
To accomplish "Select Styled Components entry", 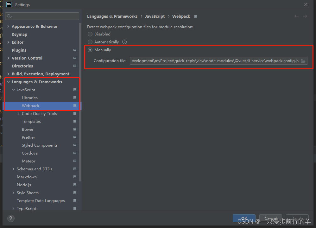I will click(x=40, y=145).
